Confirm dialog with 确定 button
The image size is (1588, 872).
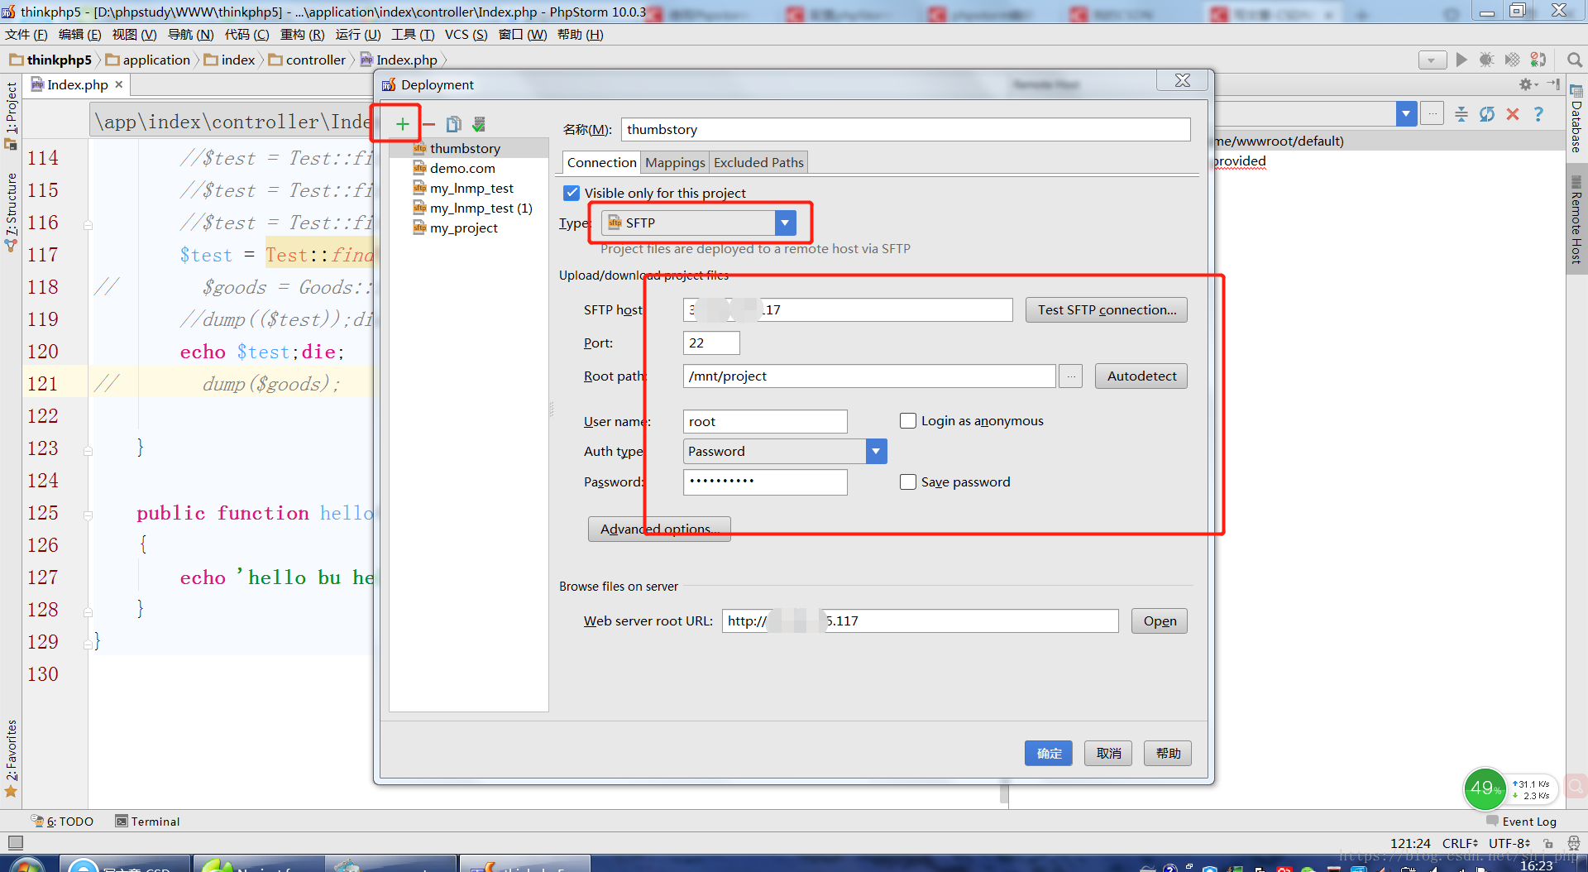[1049, 754]
